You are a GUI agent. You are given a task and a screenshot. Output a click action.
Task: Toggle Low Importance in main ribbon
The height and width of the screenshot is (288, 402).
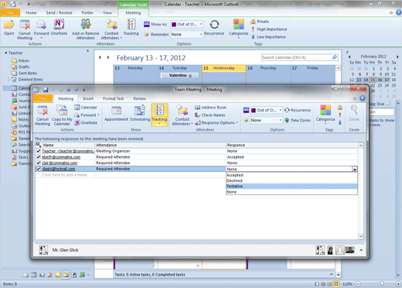tap(268, 37)
